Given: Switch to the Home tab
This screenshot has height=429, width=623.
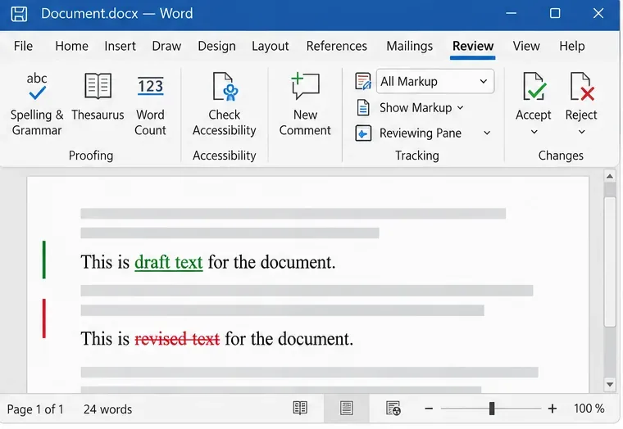Looking at the screenshot, I should (x=71, y=46).
